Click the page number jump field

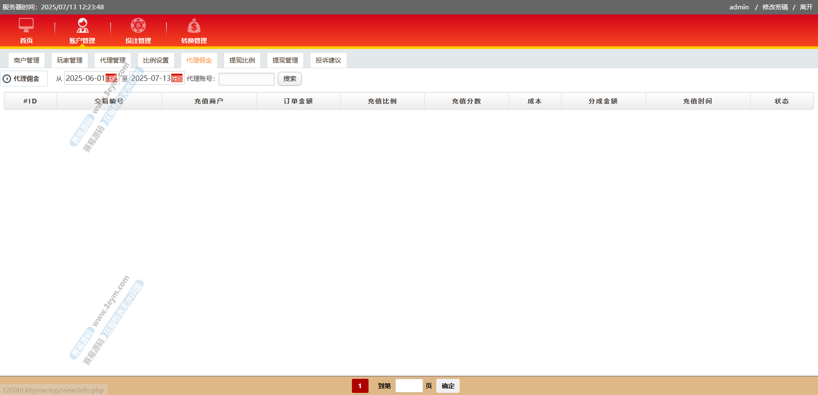pyautogui.click(x=409, y=386)
